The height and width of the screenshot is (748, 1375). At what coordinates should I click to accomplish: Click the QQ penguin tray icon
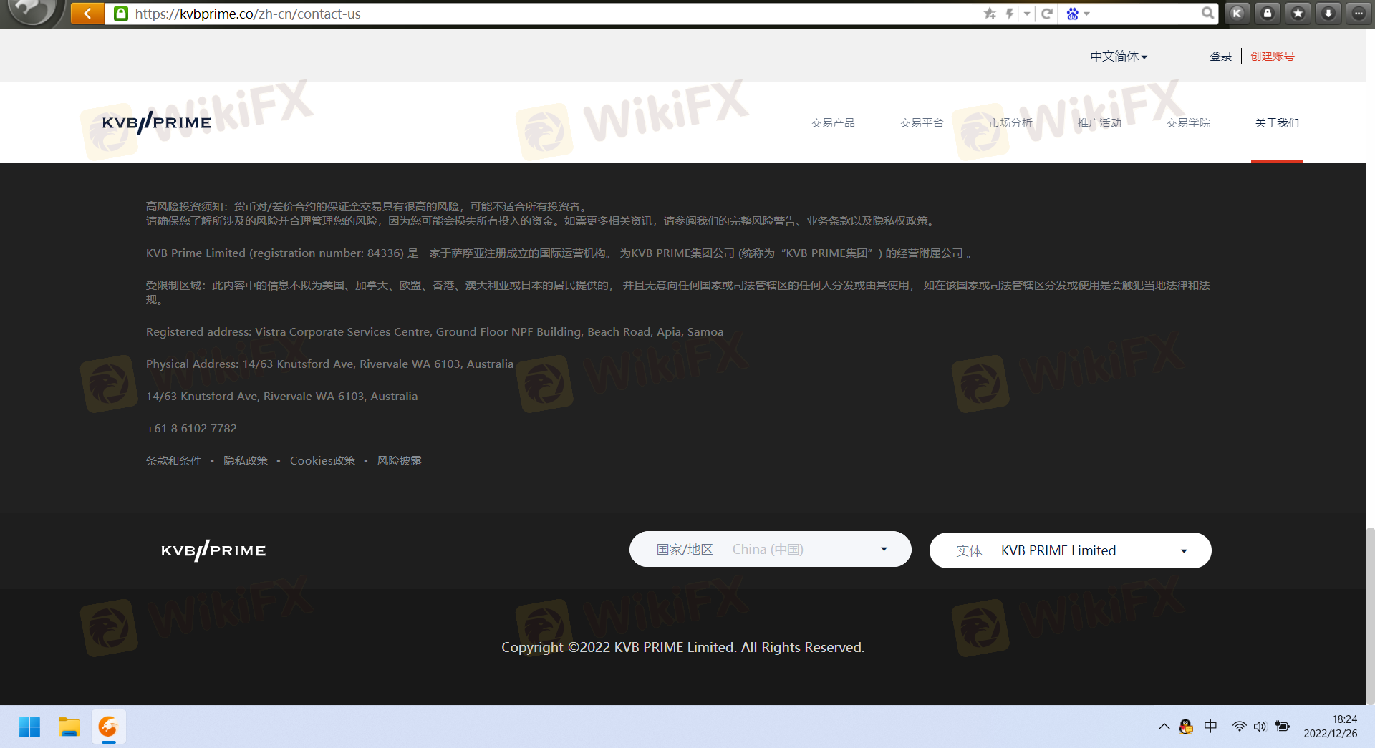tap(1186, 727)
